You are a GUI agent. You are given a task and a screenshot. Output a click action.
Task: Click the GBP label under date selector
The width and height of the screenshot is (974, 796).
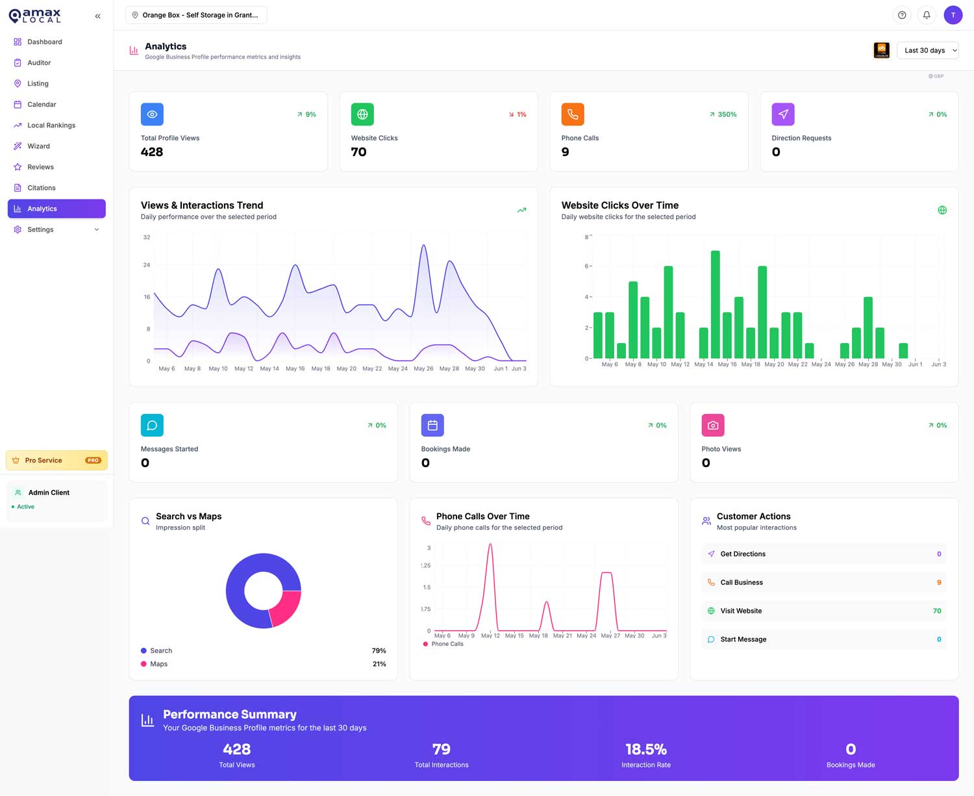click(x=936, y=76)
